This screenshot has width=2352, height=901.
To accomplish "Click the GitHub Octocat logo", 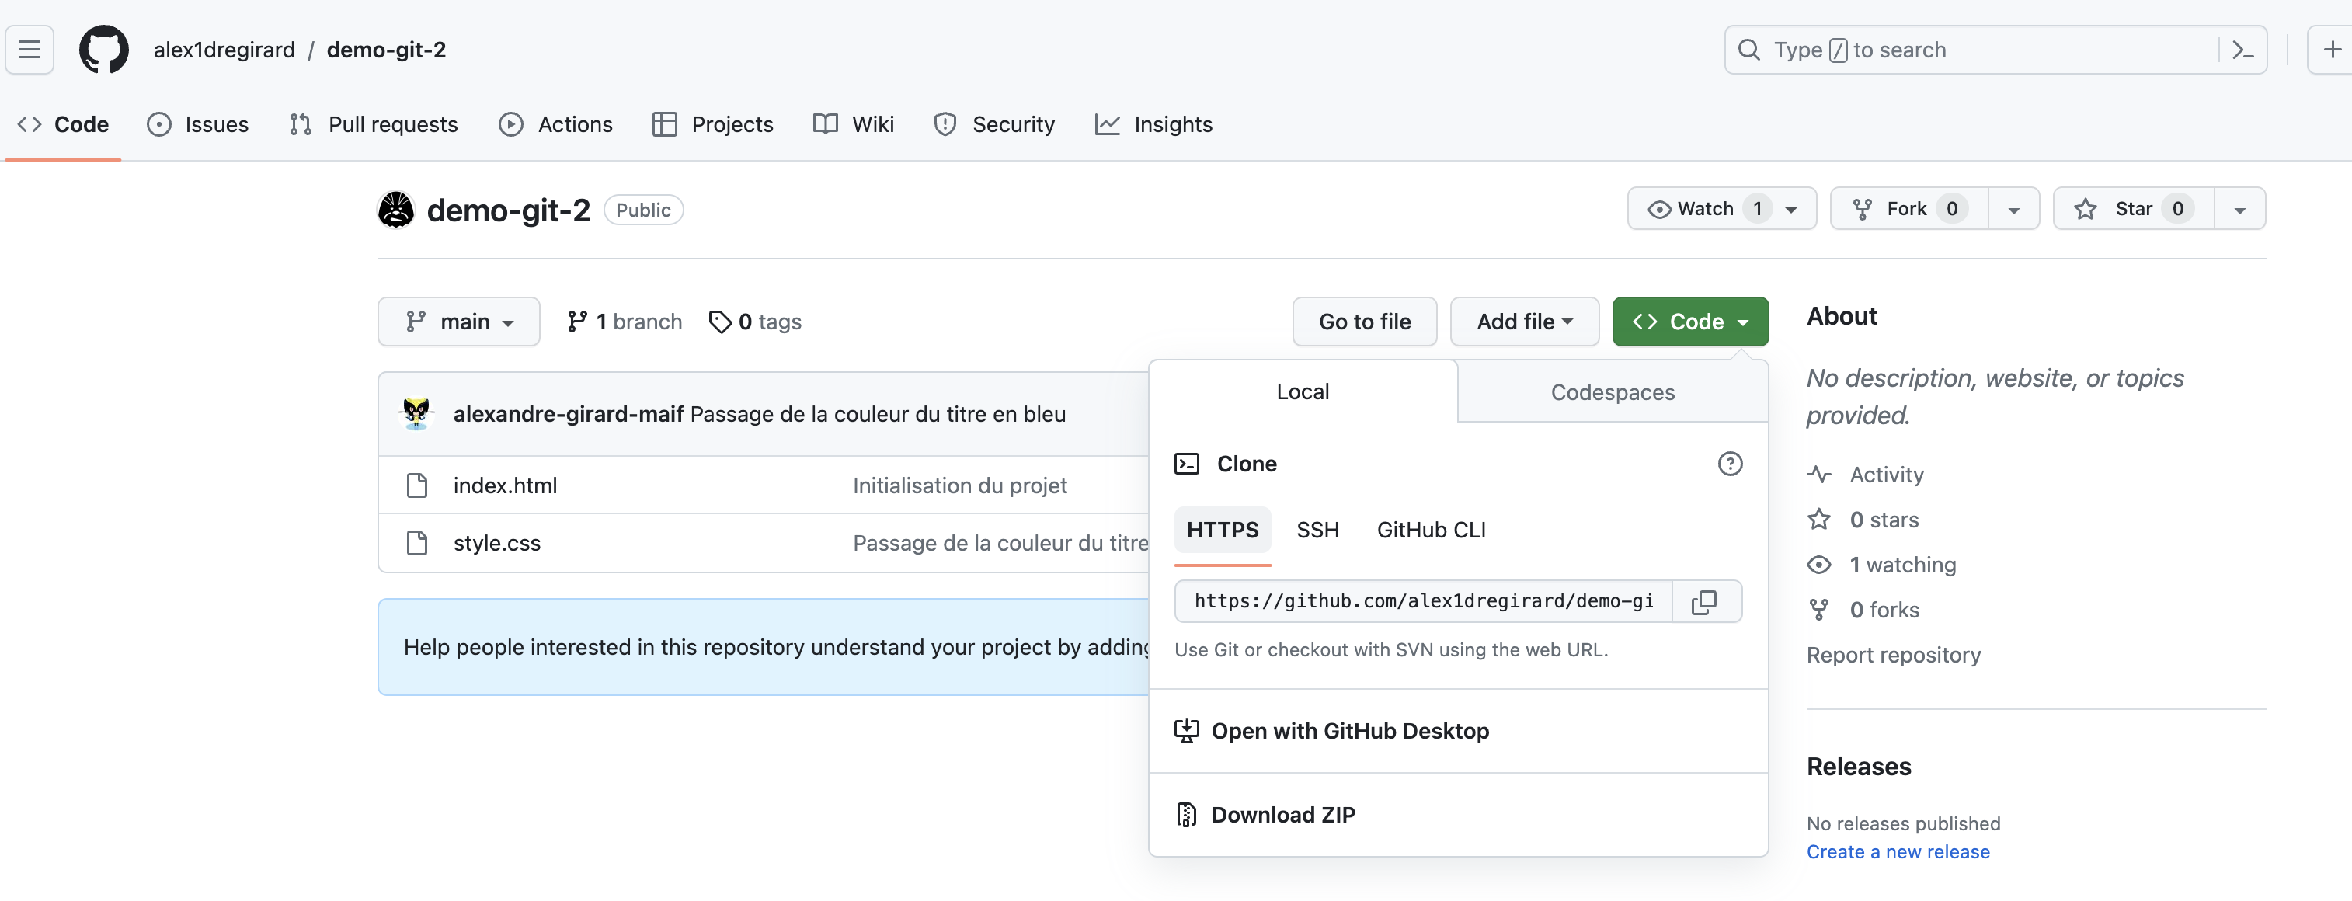I will [104, 49].
